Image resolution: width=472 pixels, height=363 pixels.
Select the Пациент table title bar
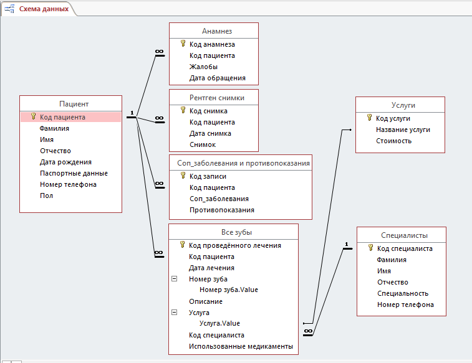pos(70,104)
